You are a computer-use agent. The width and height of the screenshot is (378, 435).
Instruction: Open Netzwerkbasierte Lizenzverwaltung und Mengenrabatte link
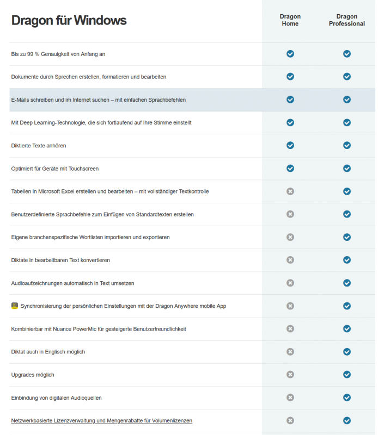click(x=101, y=421)
